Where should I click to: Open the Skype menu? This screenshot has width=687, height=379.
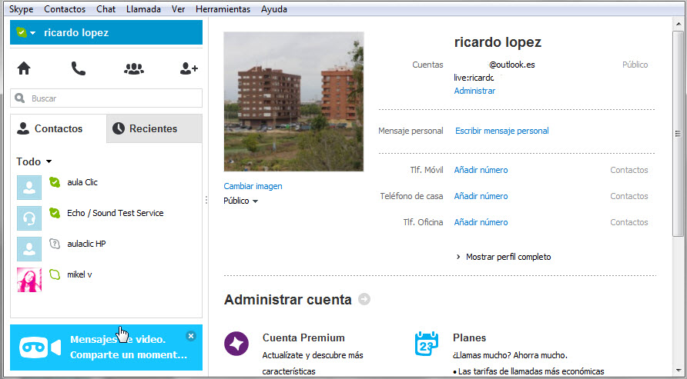click(x=21, y=8)
